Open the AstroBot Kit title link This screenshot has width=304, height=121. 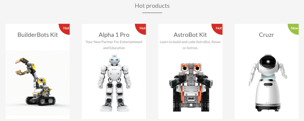point(190,35)
